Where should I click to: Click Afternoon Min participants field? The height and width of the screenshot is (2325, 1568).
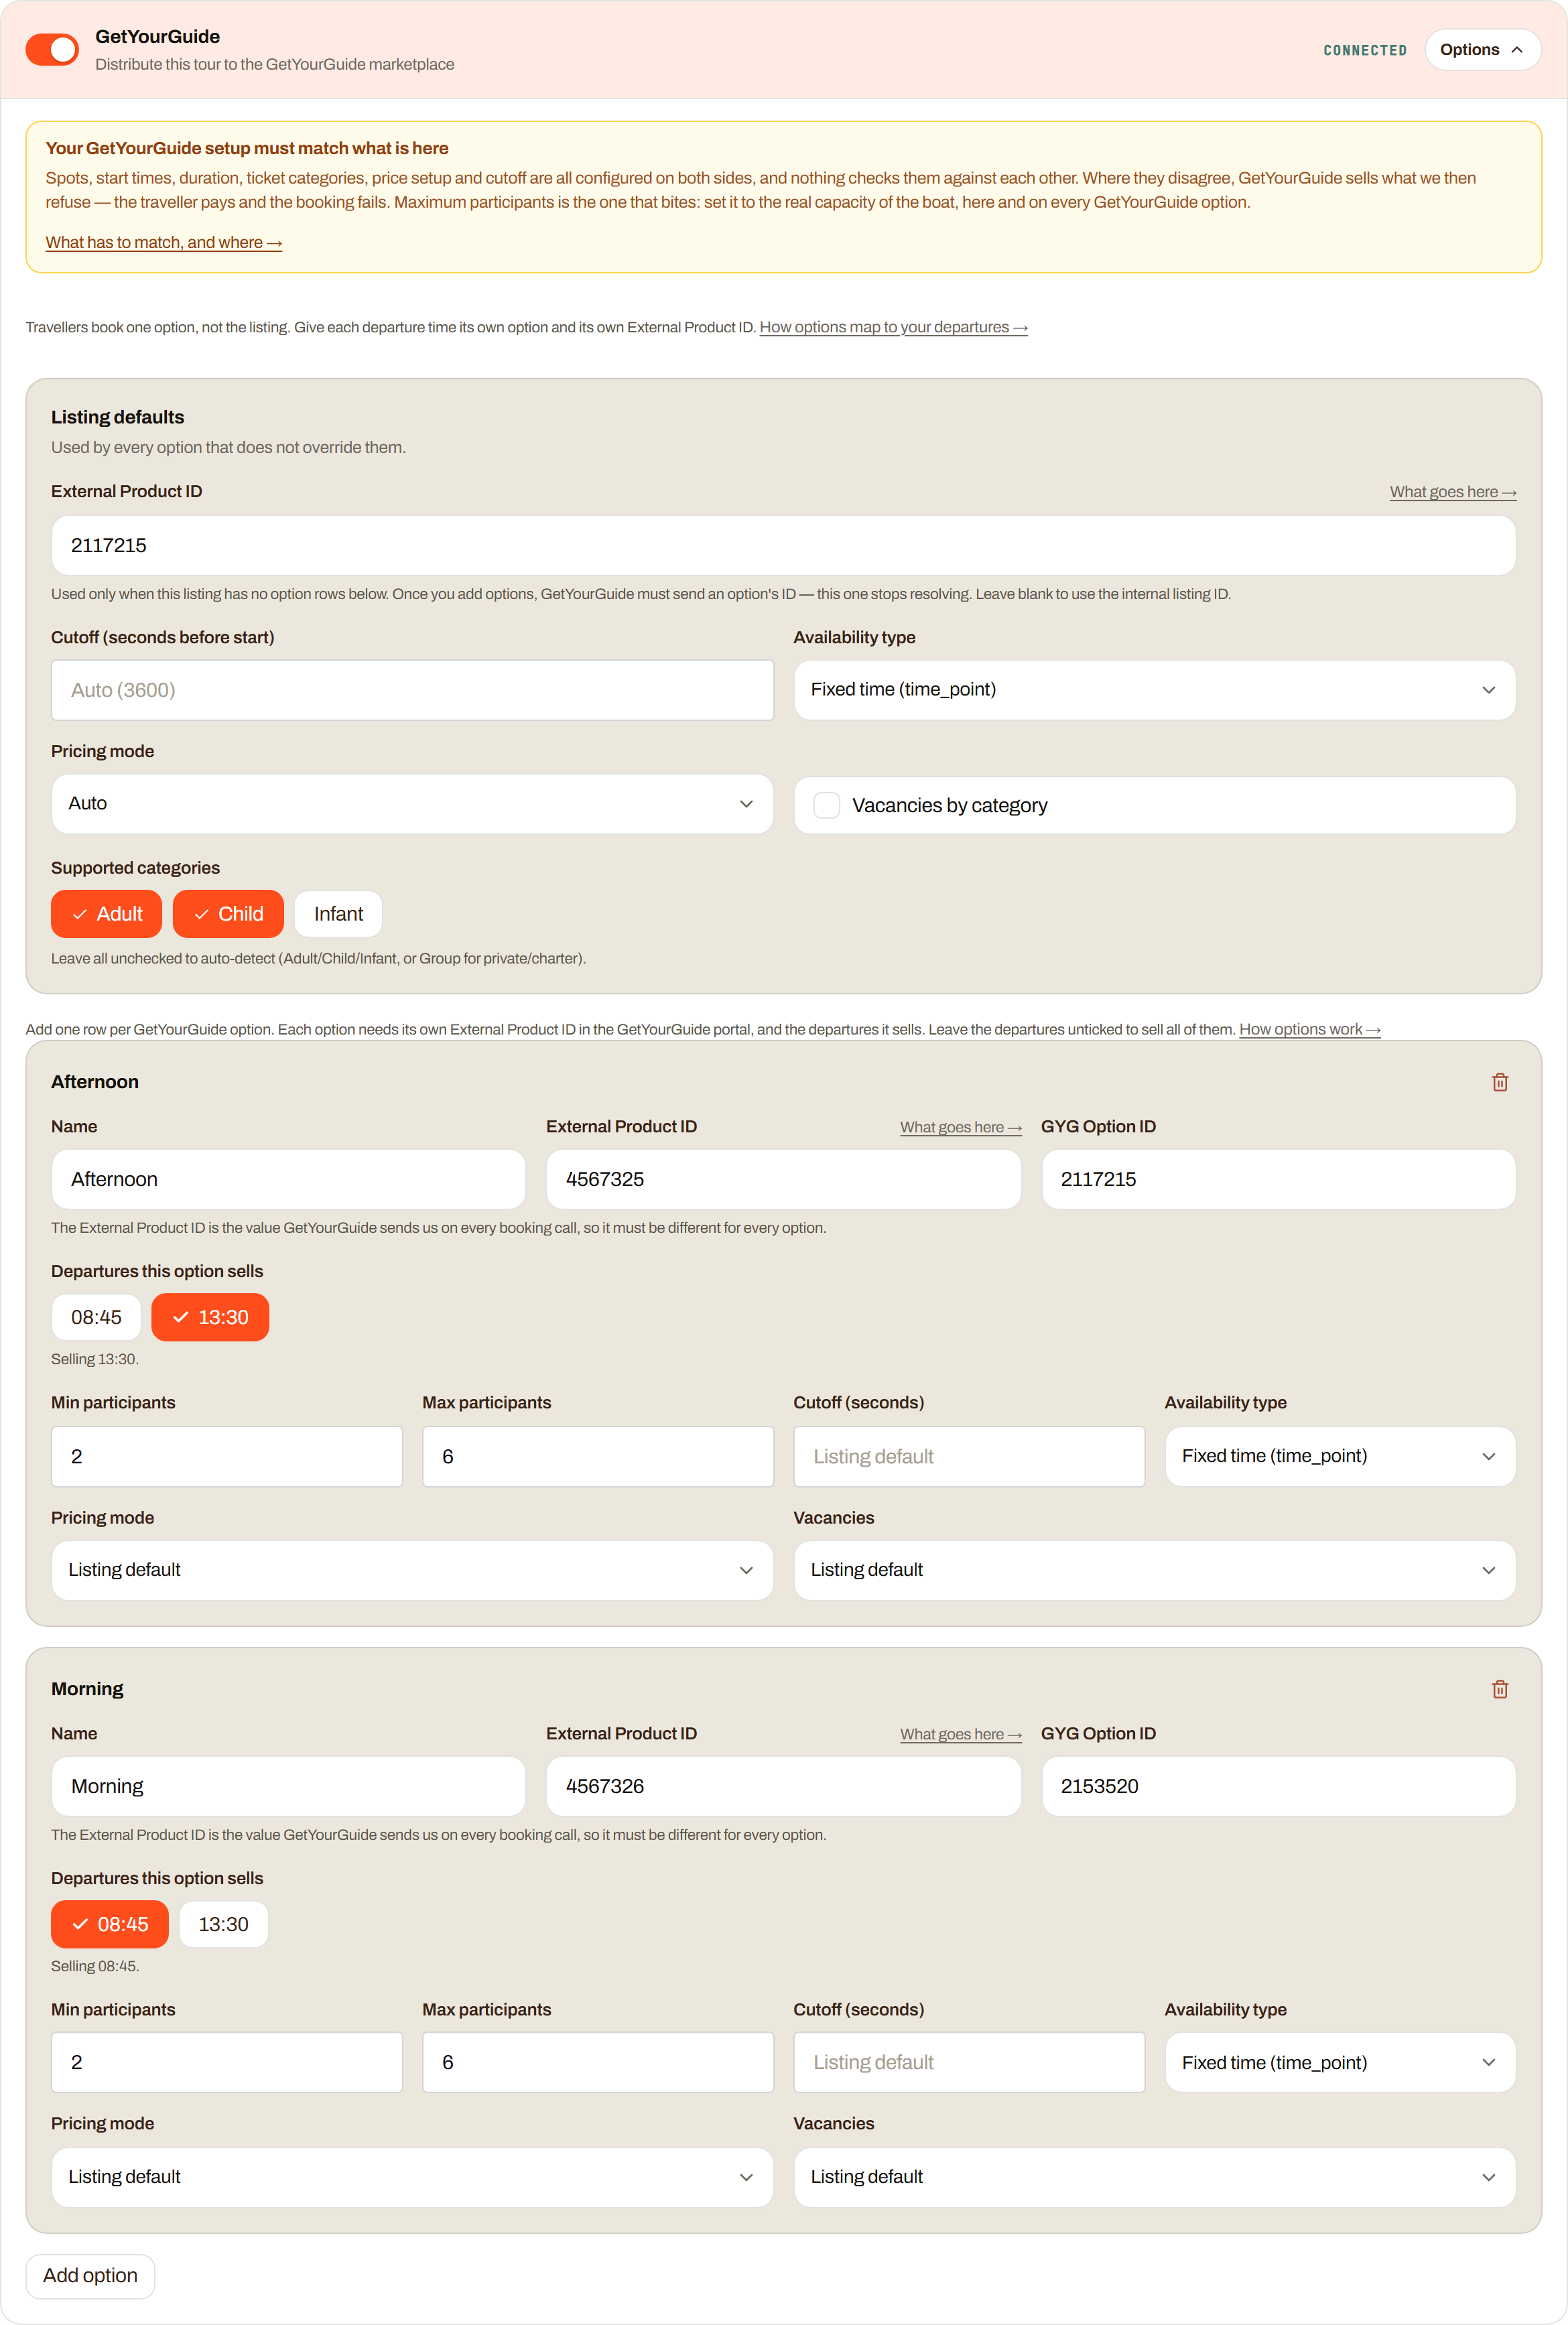pyautogui.click(x=227, y=1456)
